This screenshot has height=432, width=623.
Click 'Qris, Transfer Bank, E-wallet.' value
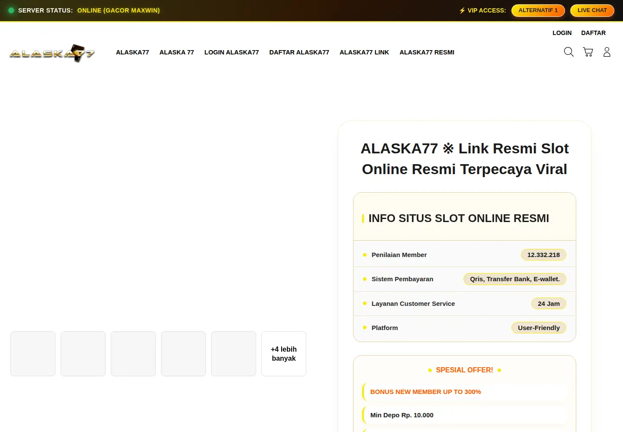click(515, 279)
